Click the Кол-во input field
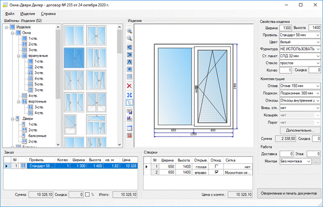323x207 pixels. click(x=285, y=70)
